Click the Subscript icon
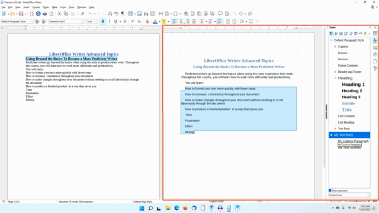This screenshot has height=213, width=379. (x=139, y=21)
